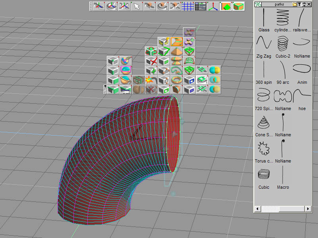Open the Object Info table icon

coord(200,6)
